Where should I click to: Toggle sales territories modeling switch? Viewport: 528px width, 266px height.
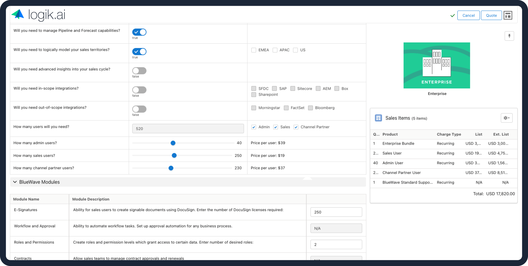point(139,51)
